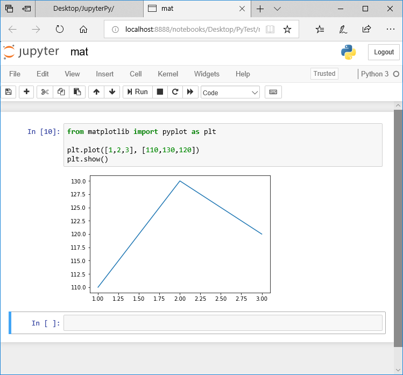
Task: Click the scrollbar down arrow
Action: point(398,370)
